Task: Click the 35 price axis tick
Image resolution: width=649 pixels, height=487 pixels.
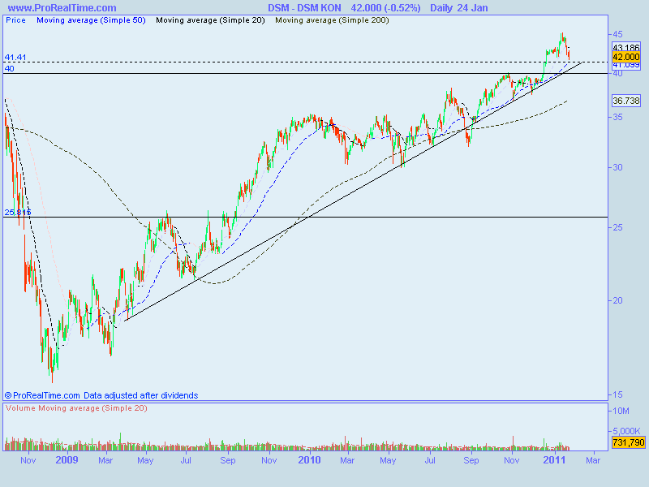Action: (x=617, y=117)
